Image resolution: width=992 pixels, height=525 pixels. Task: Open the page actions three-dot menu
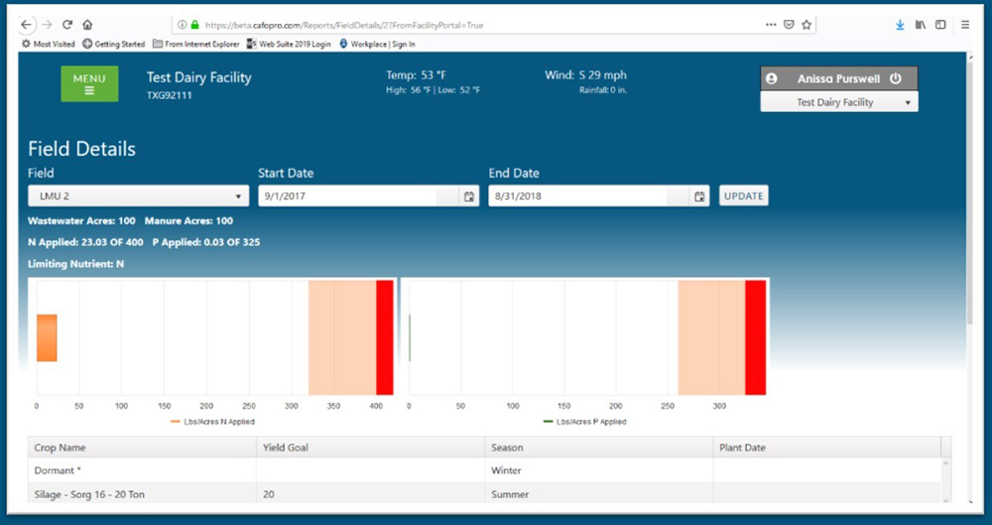click(x=771, y=25)
